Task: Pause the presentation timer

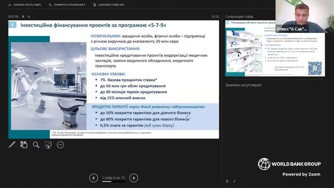Action: pyautogui.click(x=23, y=16)
